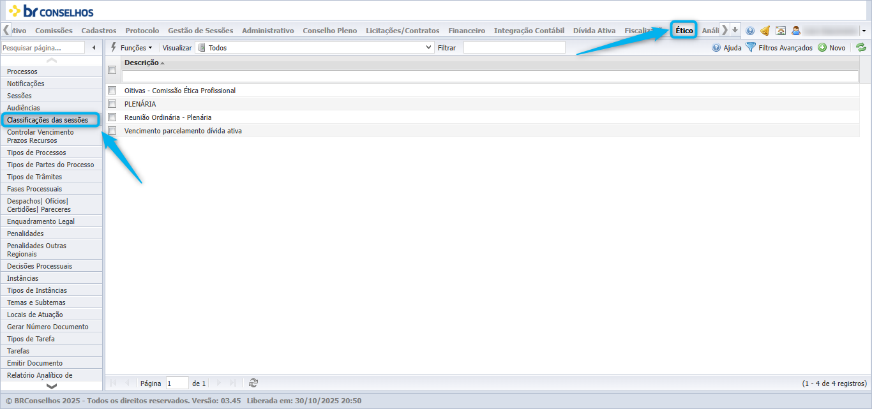Viewport: 872px width, 409px height.
Task: Click the BR Conselhos logo
Action: (x=51, y=11)
